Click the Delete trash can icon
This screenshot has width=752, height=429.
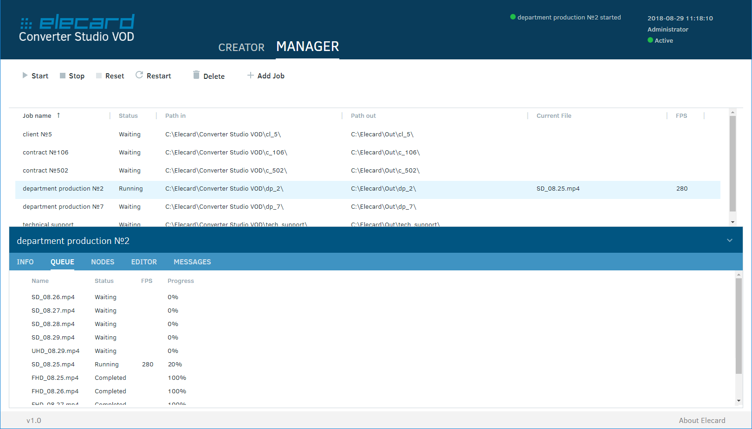click(x=196, y=75)
